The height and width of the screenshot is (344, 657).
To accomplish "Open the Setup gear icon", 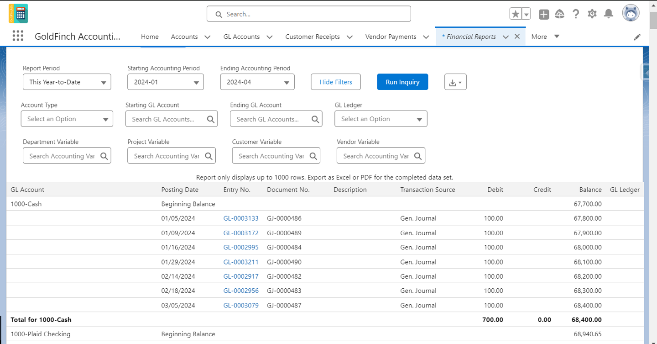I will point(592,14).
